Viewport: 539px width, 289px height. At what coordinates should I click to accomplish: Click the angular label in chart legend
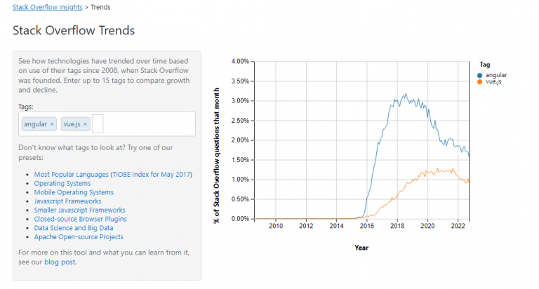[496, 74]
